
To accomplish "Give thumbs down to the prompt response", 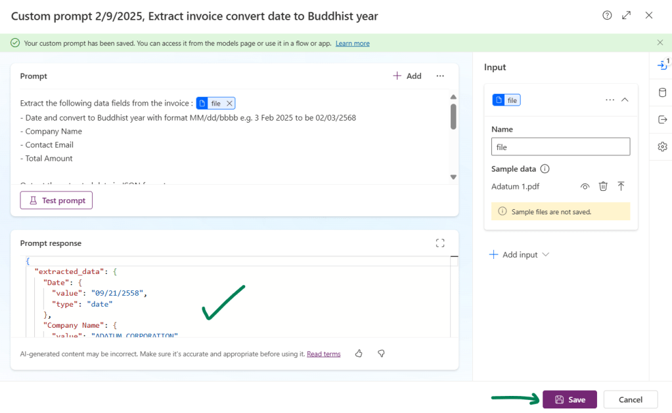I will tap(381, 353).
